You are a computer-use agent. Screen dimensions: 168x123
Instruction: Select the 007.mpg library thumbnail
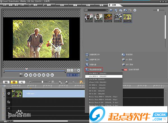[x=108, y=18]
